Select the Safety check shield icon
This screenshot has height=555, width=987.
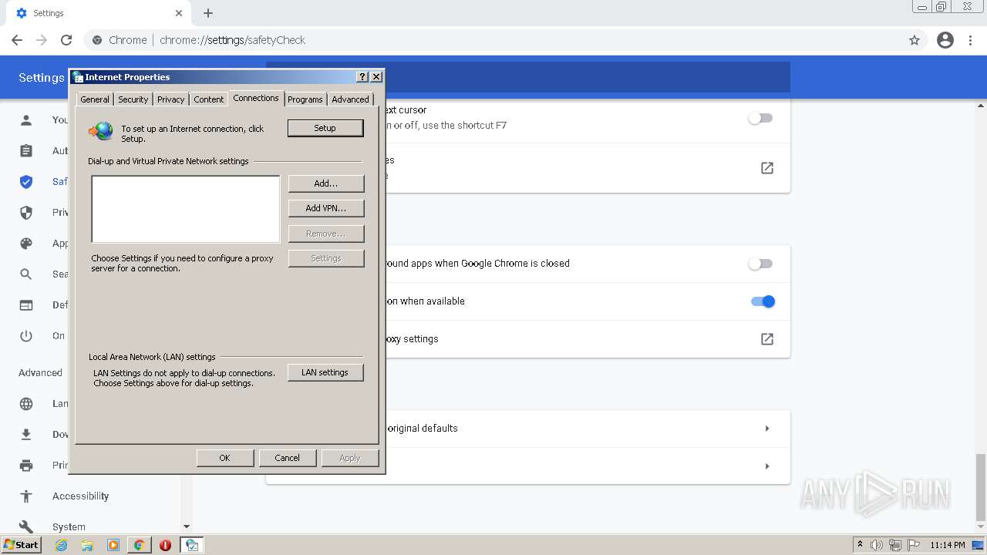coord(26,182)
